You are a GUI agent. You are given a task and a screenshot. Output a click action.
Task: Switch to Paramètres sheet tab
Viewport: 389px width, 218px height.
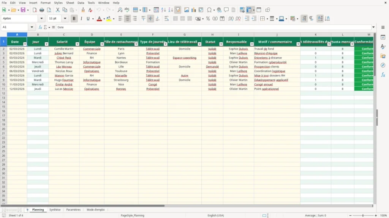pos(73,210)
